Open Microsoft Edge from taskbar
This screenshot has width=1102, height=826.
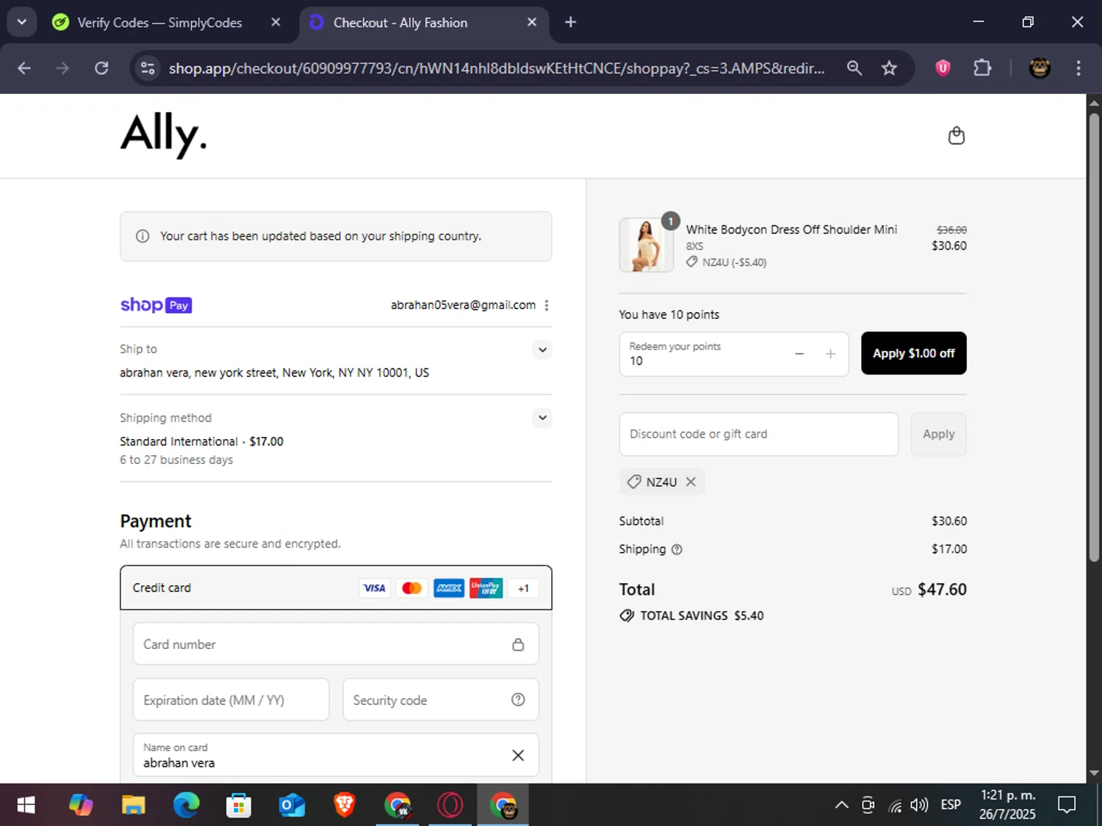(x=186, y=805)
